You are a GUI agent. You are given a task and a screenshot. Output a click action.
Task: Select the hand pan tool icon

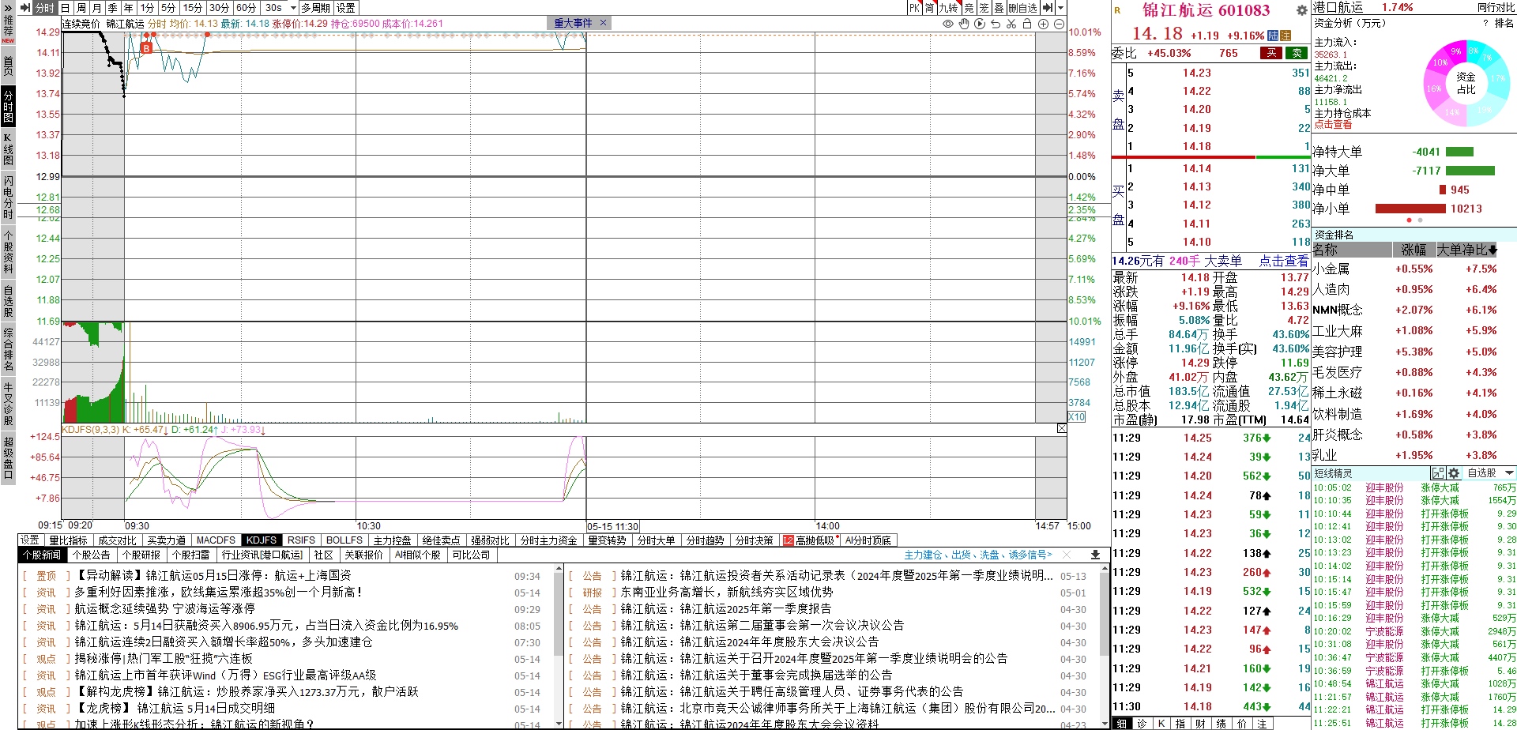tap(964, 24)
